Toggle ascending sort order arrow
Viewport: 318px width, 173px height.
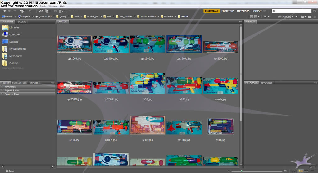pos(296,17)
